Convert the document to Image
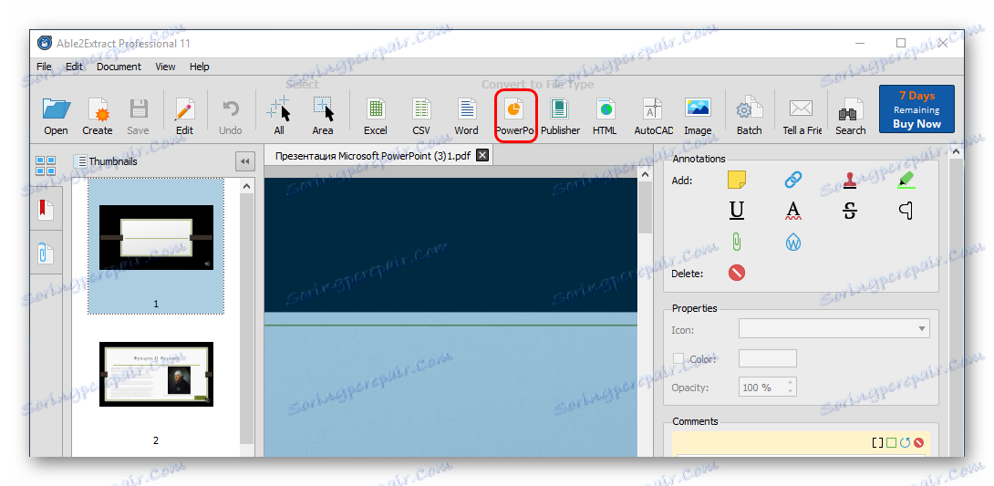994x486 pixels. tap(698, 116)
